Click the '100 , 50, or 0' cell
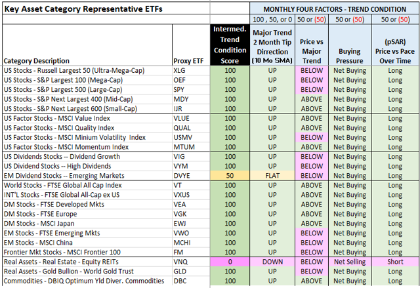420x288 pixels. coord(272,20)
